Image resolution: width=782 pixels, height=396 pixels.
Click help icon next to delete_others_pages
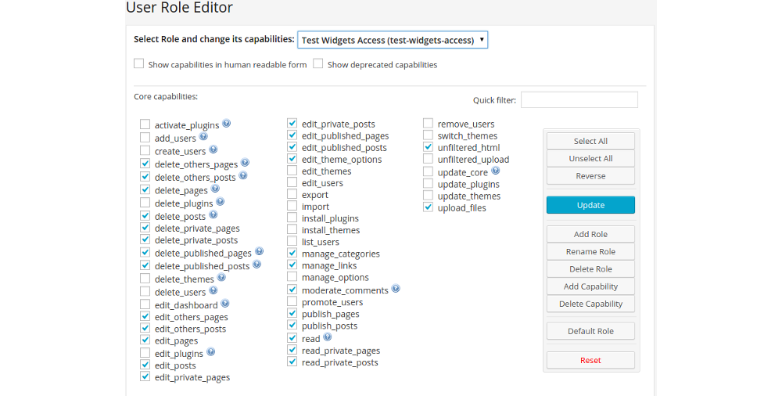[x=245, y=163]
